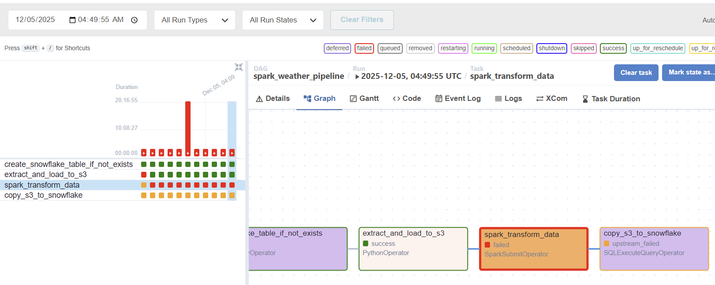Select the success status legend tag
The image size is (715, 285).
614,48
